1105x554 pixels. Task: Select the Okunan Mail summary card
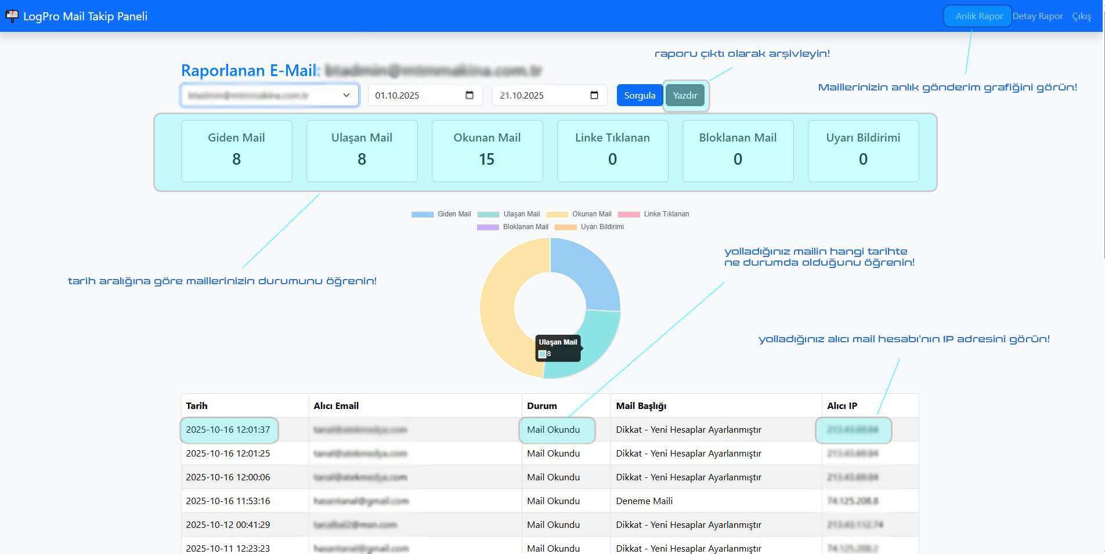[487, 151]
